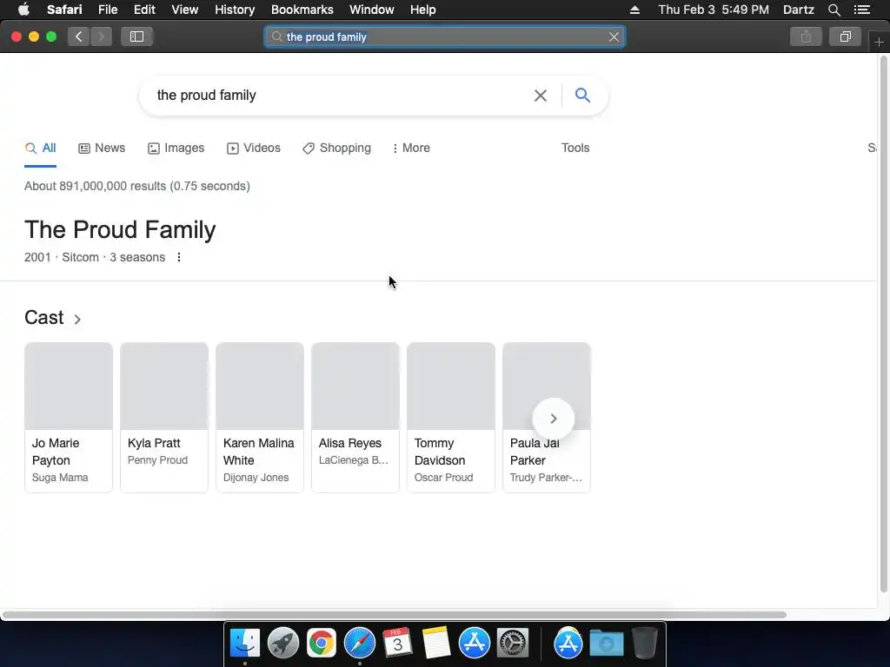
Task: Click 'About 891,000,000 results' text
Action: point(96,186)
